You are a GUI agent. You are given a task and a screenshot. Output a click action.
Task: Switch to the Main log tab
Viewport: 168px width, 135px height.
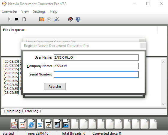pos(13,111)
